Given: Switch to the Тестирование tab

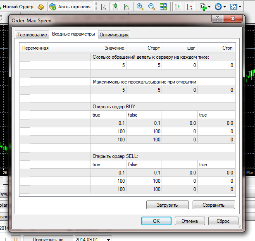Looking at the screenshot, I should pos(32,35).
